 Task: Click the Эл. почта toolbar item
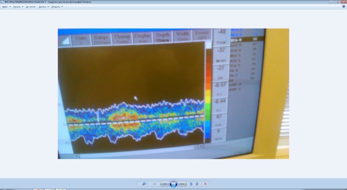click(30, 7)
